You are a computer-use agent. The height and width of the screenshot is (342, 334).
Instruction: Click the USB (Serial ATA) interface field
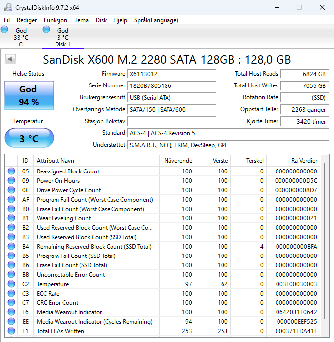pos(171,98)
